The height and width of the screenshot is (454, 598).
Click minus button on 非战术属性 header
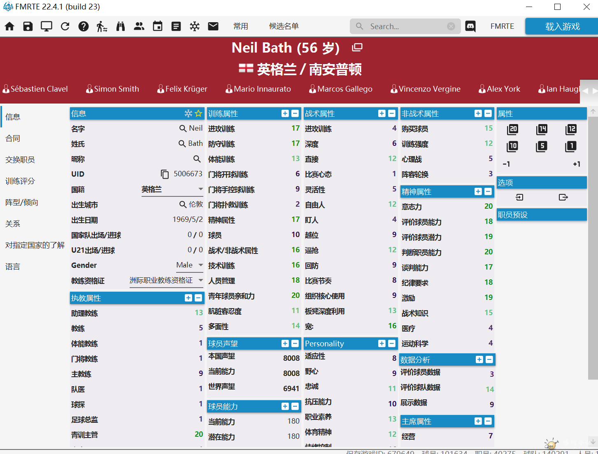point(488,113)
